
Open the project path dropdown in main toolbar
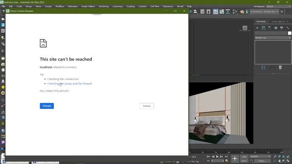click(x=264, y=11)
